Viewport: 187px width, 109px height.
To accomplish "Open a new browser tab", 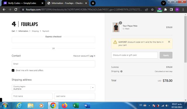I will (93, 3).
